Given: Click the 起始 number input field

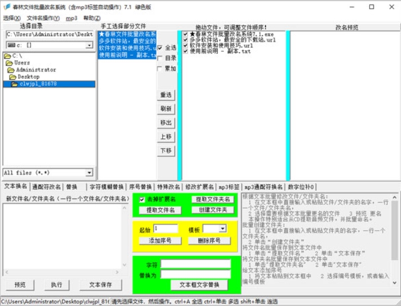Looking at the screenshot, I should pos(165,228).
